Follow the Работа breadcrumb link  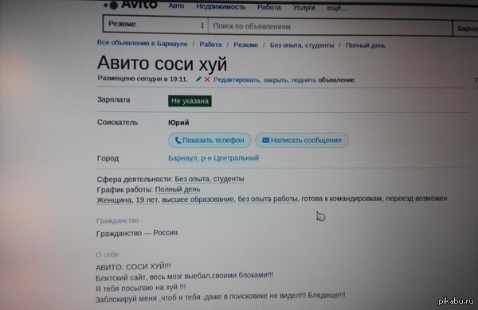click(x=210, y=45)
